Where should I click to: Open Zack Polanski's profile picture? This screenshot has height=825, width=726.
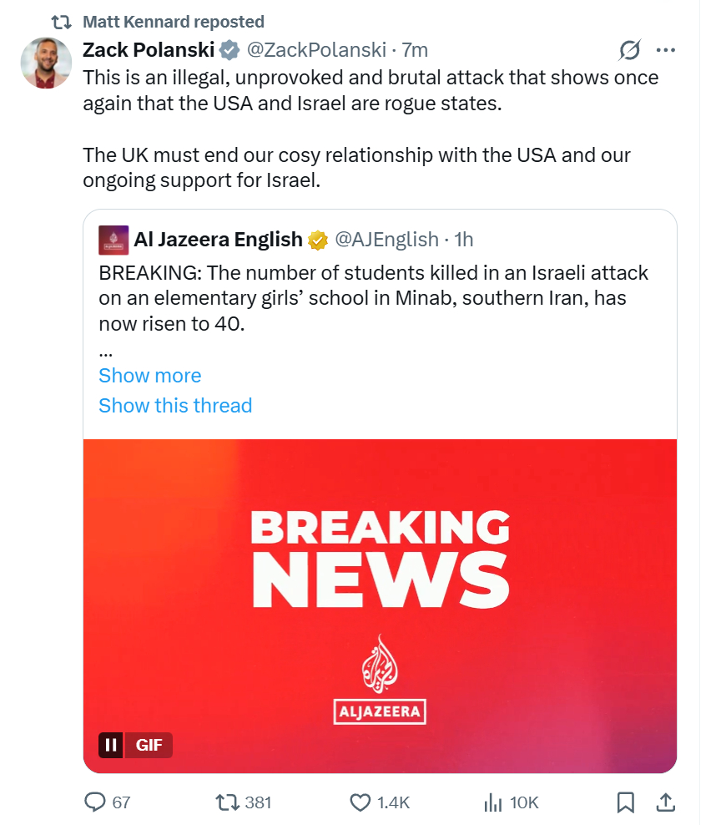[x=46, y=63]
